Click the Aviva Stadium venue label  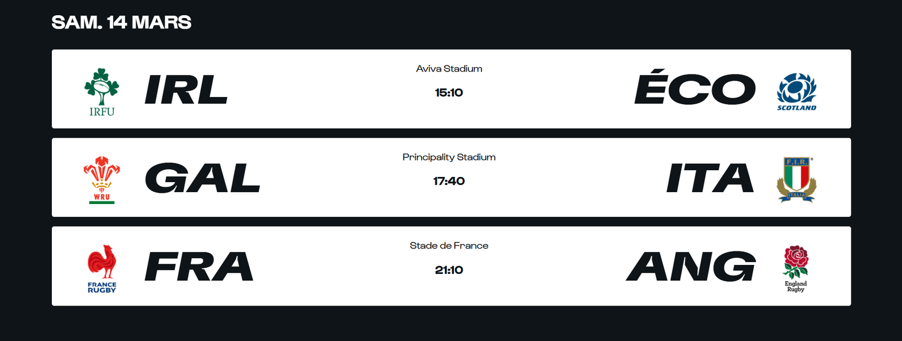pos(449,69)
